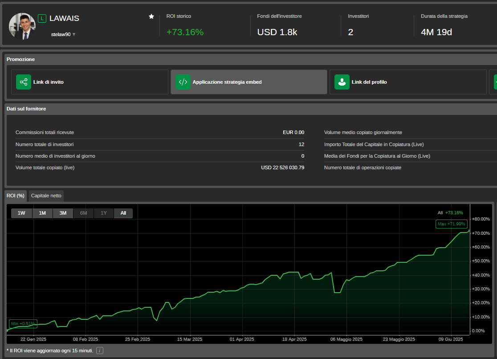Image resolution: width=497 pixels, height=359 pixels.
Task: Click the Min +0.51% label on chart
Action: coord(22,324)
